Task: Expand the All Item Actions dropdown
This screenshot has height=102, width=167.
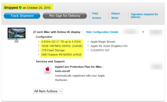Action: coord(48,91)
